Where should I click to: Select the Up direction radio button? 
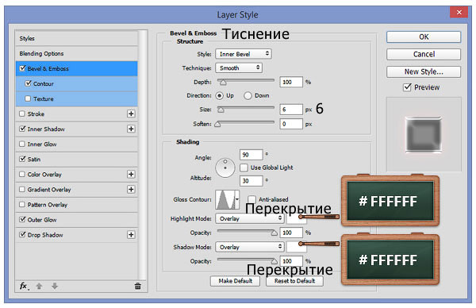point(219,96)
